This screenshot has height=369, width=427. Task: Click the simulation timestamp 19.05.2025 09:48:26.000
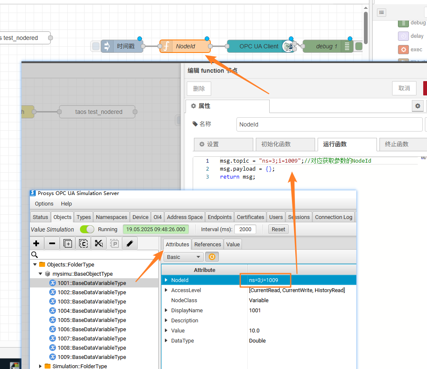pyautogui.click(x=156, y=229)
